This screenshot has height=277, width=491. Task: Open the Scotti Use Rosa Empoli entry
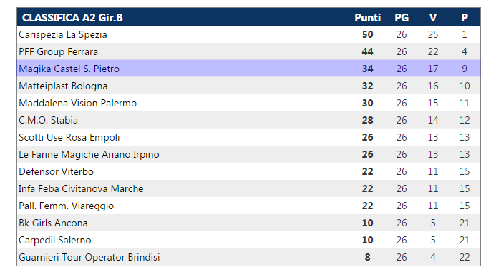coord(69,137)
